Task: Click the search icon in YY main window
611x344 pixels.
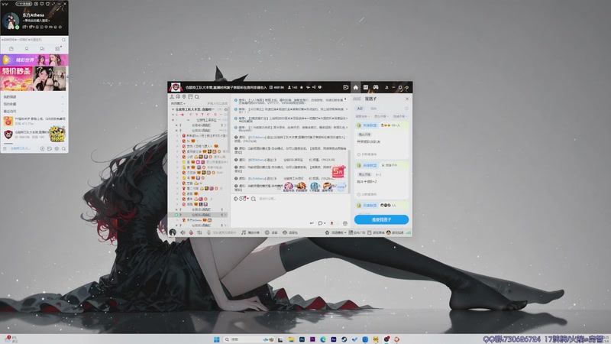Action: (63, 40)
